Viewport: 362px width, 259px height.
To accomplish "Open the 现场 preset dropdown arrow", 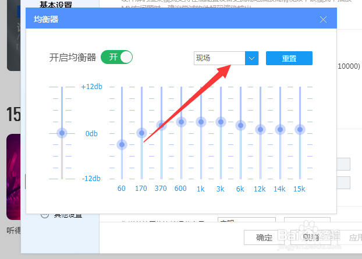I will click(251, 58).
